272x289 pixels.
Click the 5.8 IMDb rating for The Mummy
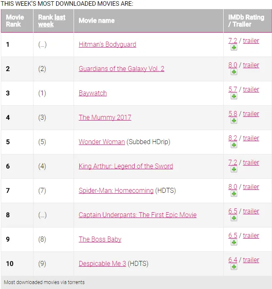point(233,114)
